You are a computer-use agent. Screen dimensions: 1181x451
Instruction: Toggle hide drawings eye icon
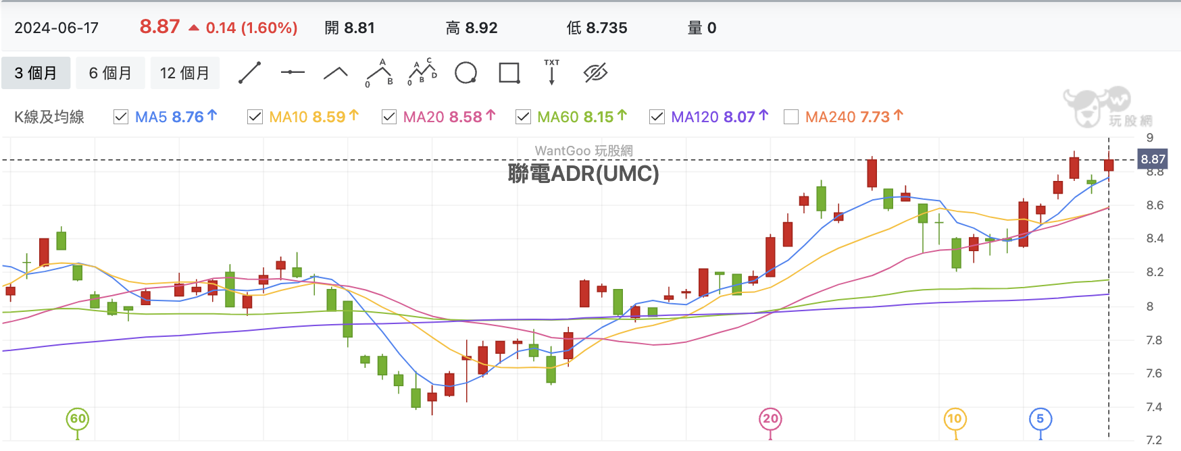coord(595,73)
